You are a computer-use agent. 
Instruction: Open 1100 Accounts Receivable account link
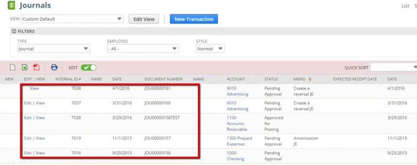pyautogui.click(x=237, y=124)
